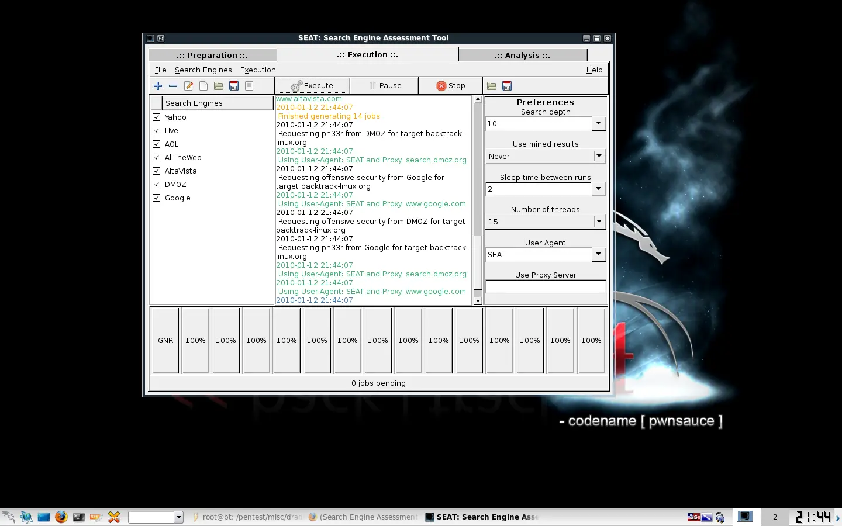Uncheck the Yahoo search engine
This screenshot has width=842, height=526.
pyautogui.click(x=157, y=117)
